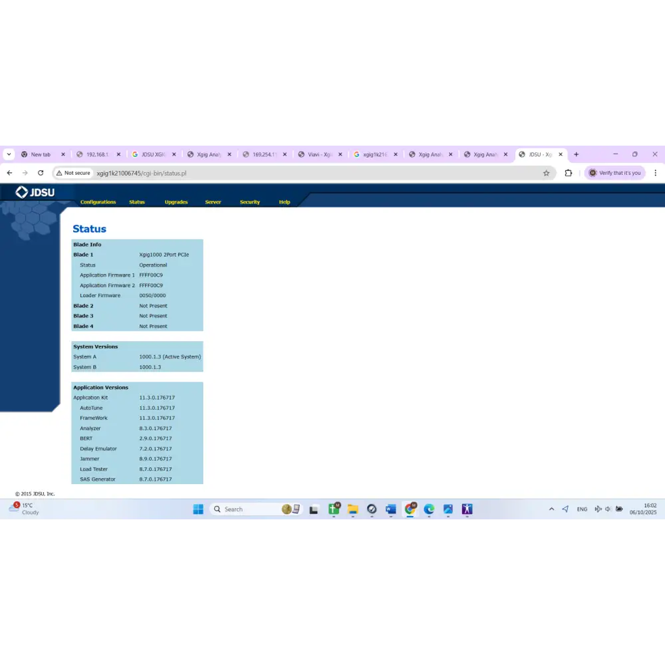Image resolution: width=665 pixels, height=665 pixels.
Task: Click the Blade 1 status Operational text
Action: point(153,265)
